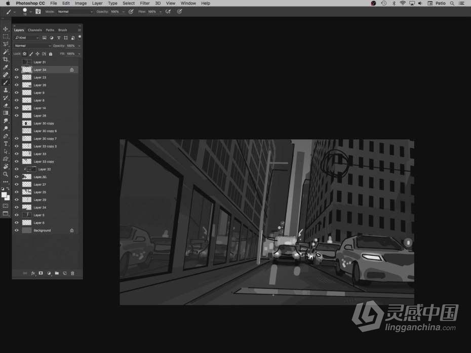Add layer style with fx icon
Image resolution: width=471 pixels, height=353 pixels.
tap(33, 273)
